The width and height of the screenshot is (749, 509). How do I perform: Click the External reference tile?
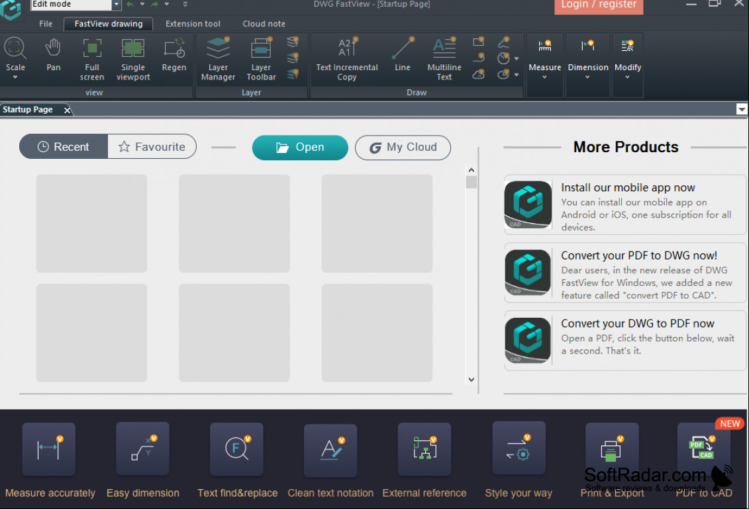424,460
